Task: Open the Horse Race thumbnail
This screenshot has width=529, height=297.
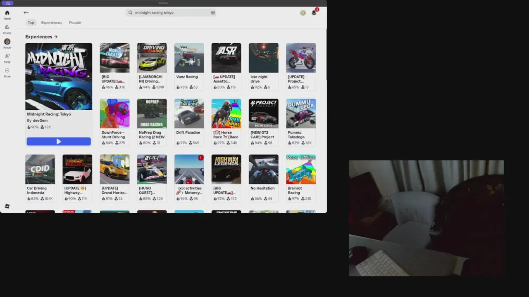Action: [226, 113]
